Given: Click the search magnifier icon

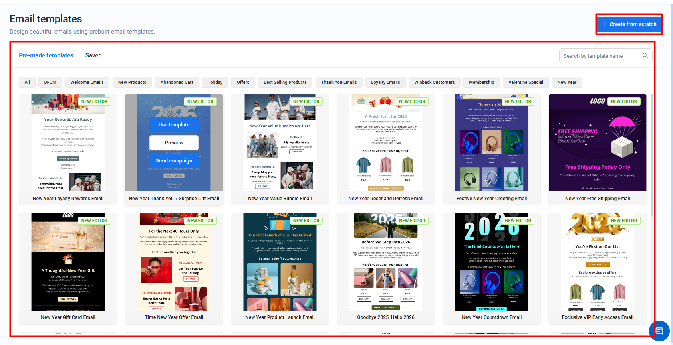Looking at the screenshot, I should pos(645,56).
